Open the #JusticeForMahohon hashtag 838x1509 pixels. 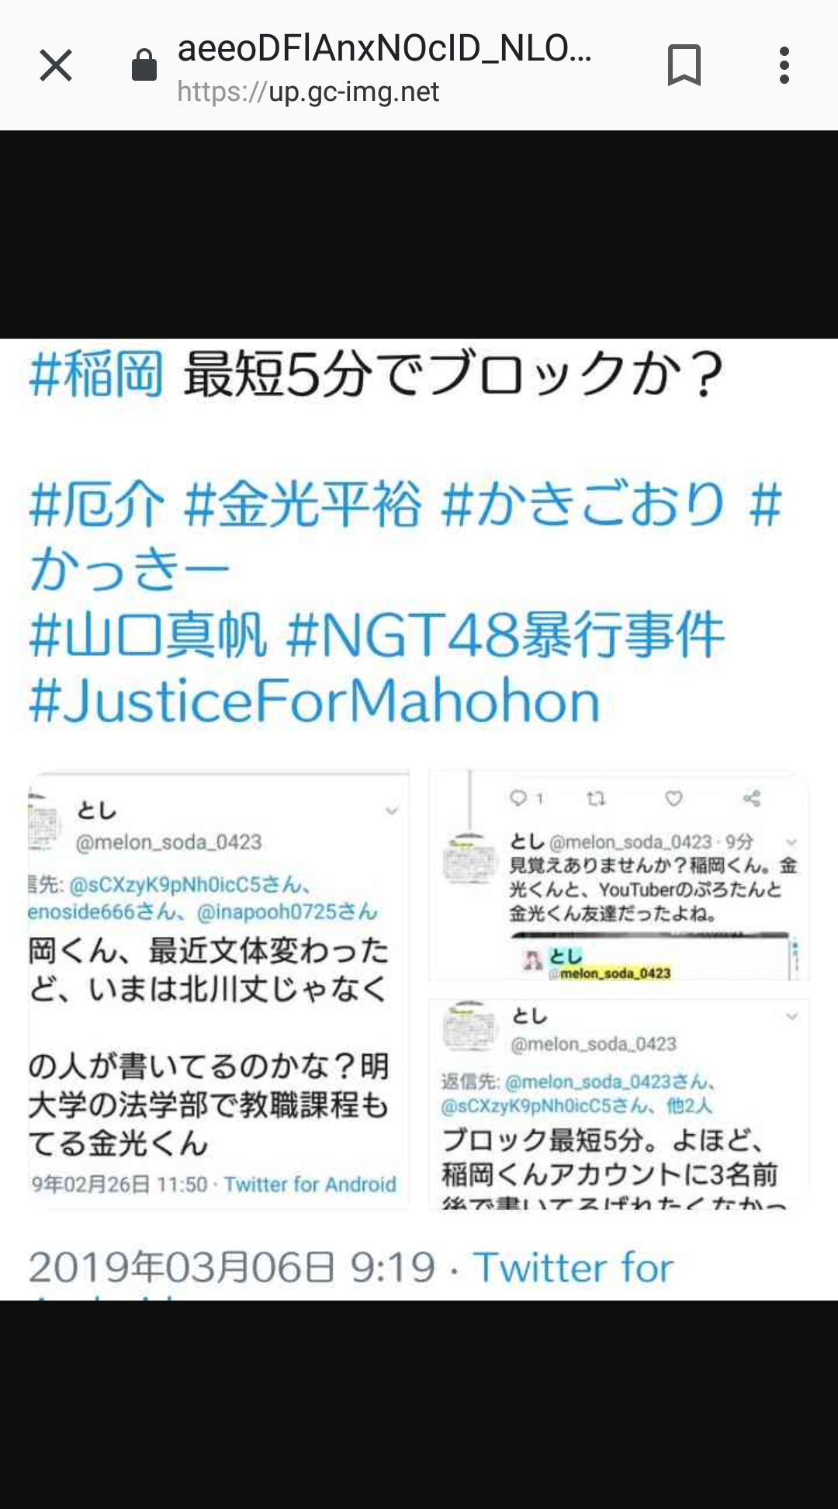point(314,701)
